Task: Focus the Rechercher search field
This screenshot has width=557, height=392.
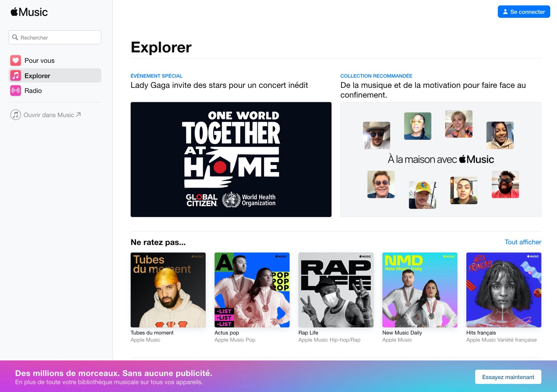Action: [x=55, y=37]
